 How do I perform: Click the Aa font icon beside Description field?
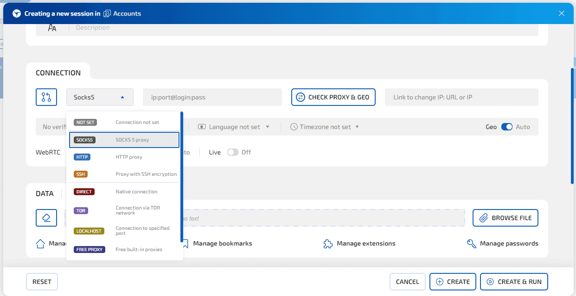coord(52,27)
